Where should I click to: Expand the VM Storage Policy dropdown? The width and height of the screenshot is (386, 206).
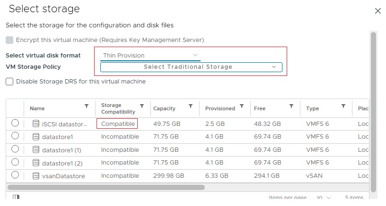tap(191, 67)
